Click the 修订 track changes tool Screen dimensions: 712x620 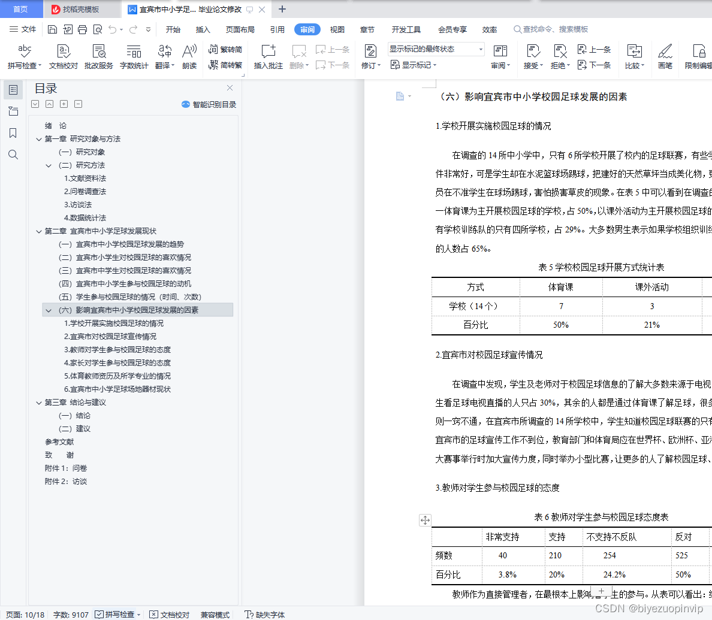pyautogui.click(x=370, y=57)
